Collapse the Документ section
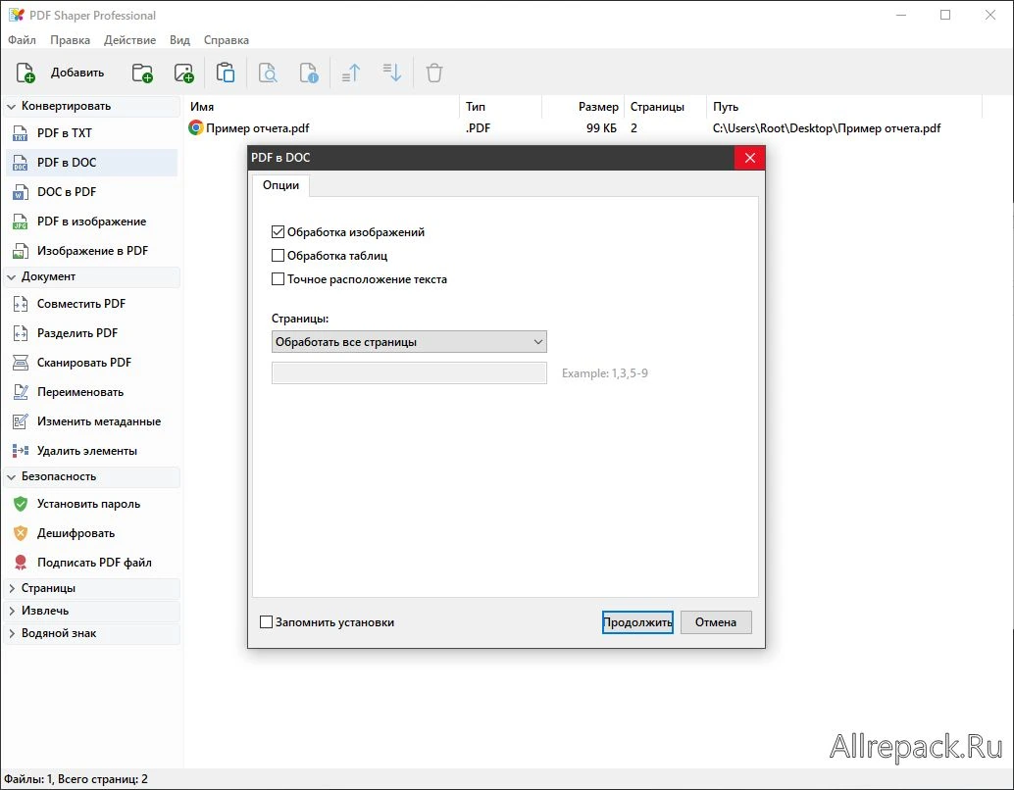1014x790 pixels. click(x=12, y=276)
